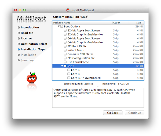This screenshot has height=136, width=161.
Task: Click the MultiBeast title logo text
Action: click(x=31, y=18)
